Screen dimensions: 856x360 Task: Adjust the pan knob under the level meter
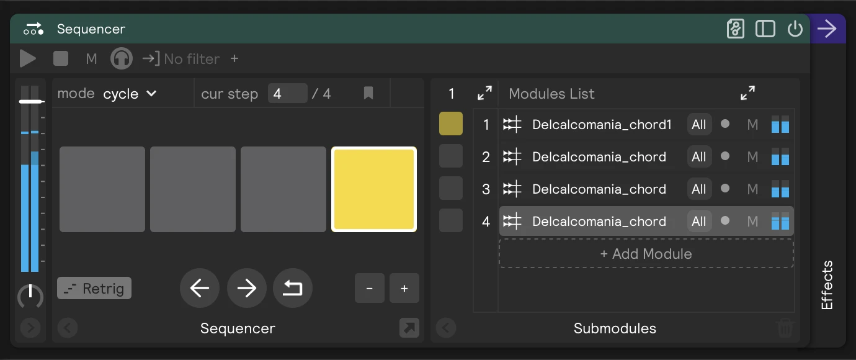coord(30,297)
